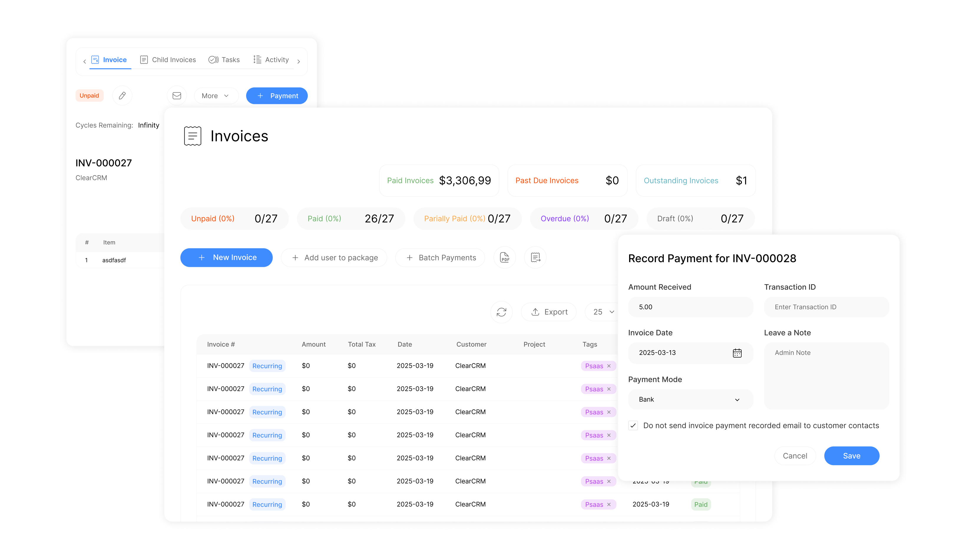Click the invoice list export icon beside PDF
The width and height of the screenshot is (966, 559).
tap(535, 257)
